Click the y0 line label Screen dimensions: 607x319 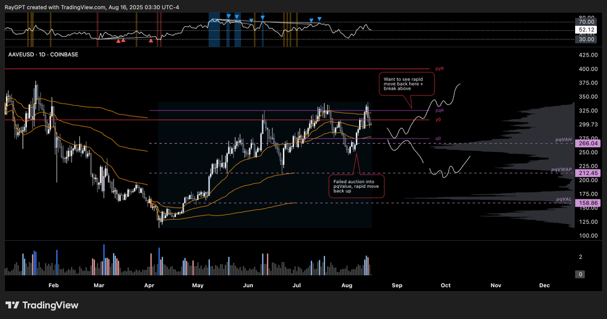[x=439, y=120]
